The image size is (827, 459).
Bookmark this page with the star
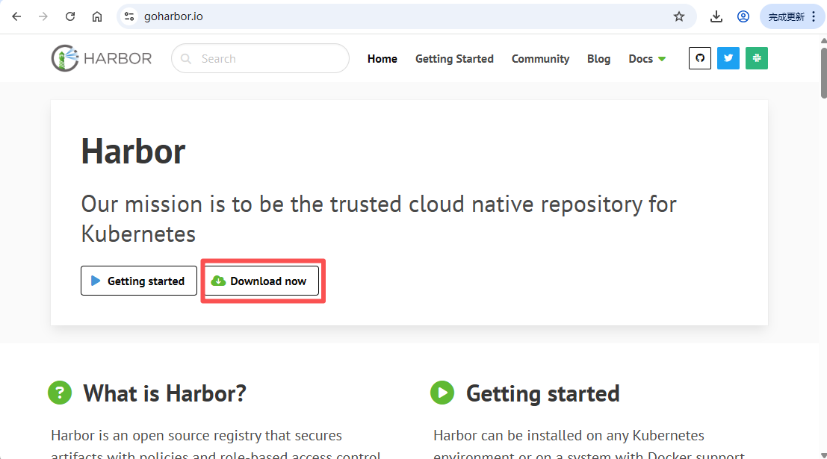coord(679,16)
